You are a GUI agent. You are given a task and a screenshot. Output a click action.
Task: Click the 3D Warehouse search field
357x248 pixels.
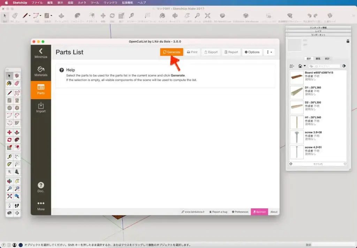click(325, 66)
